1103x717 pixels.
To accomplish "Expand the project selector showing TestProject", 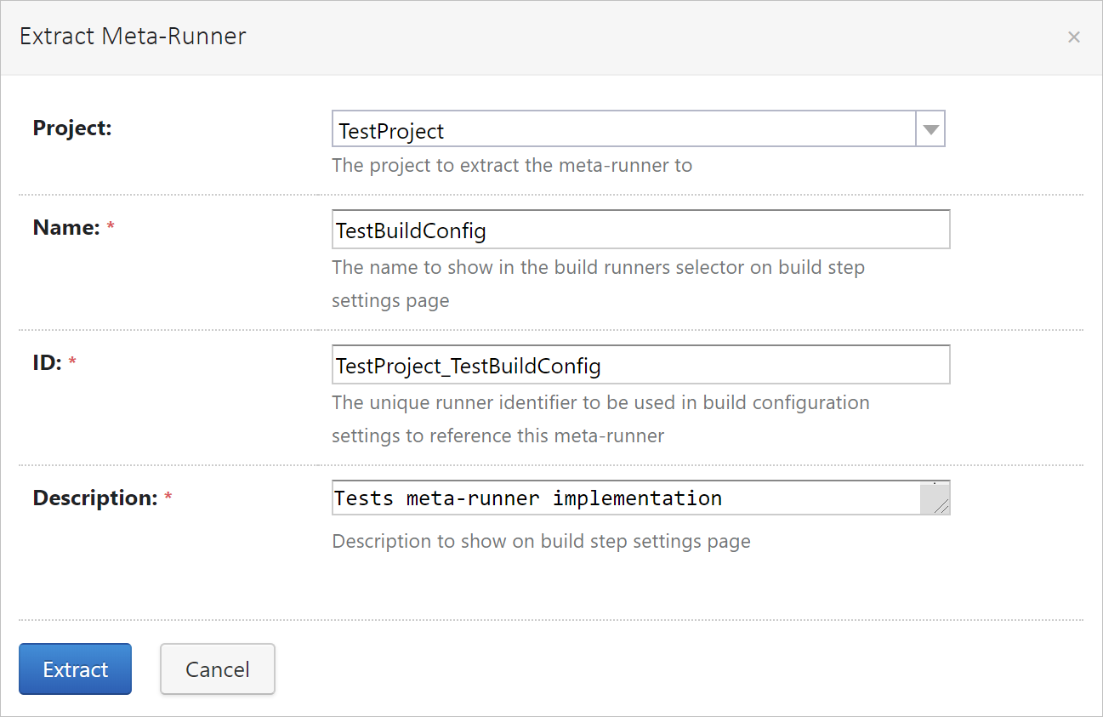I will tap(931, 128).
